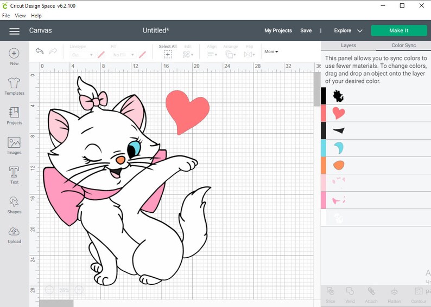
Task: Click Save in the header
Action: tap(306, 31)
